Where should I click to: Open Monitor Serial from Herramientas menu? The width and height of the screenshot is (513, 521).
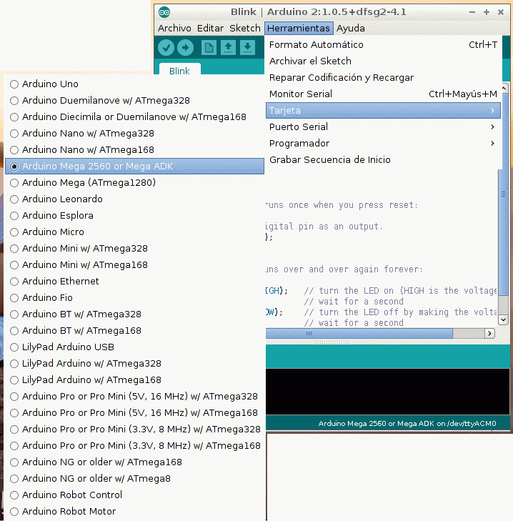pos(301,94)
